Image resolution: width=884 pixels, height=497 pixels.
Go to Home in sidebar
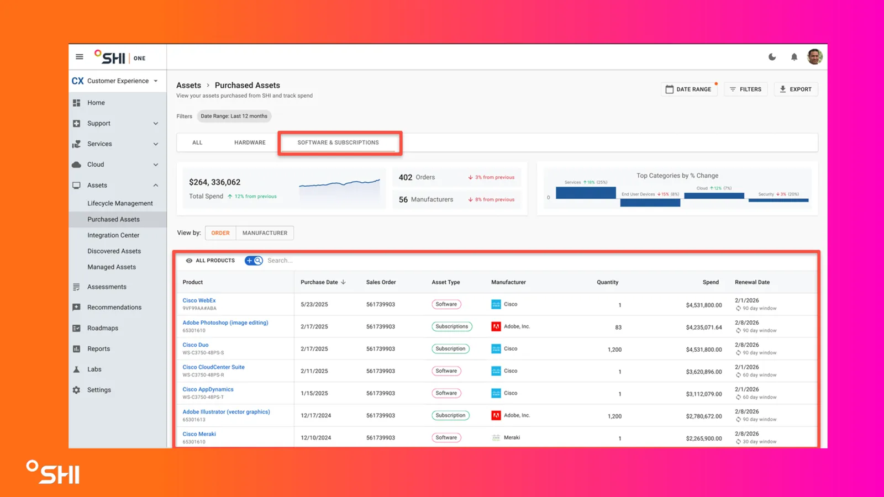[x=96, y=103]
